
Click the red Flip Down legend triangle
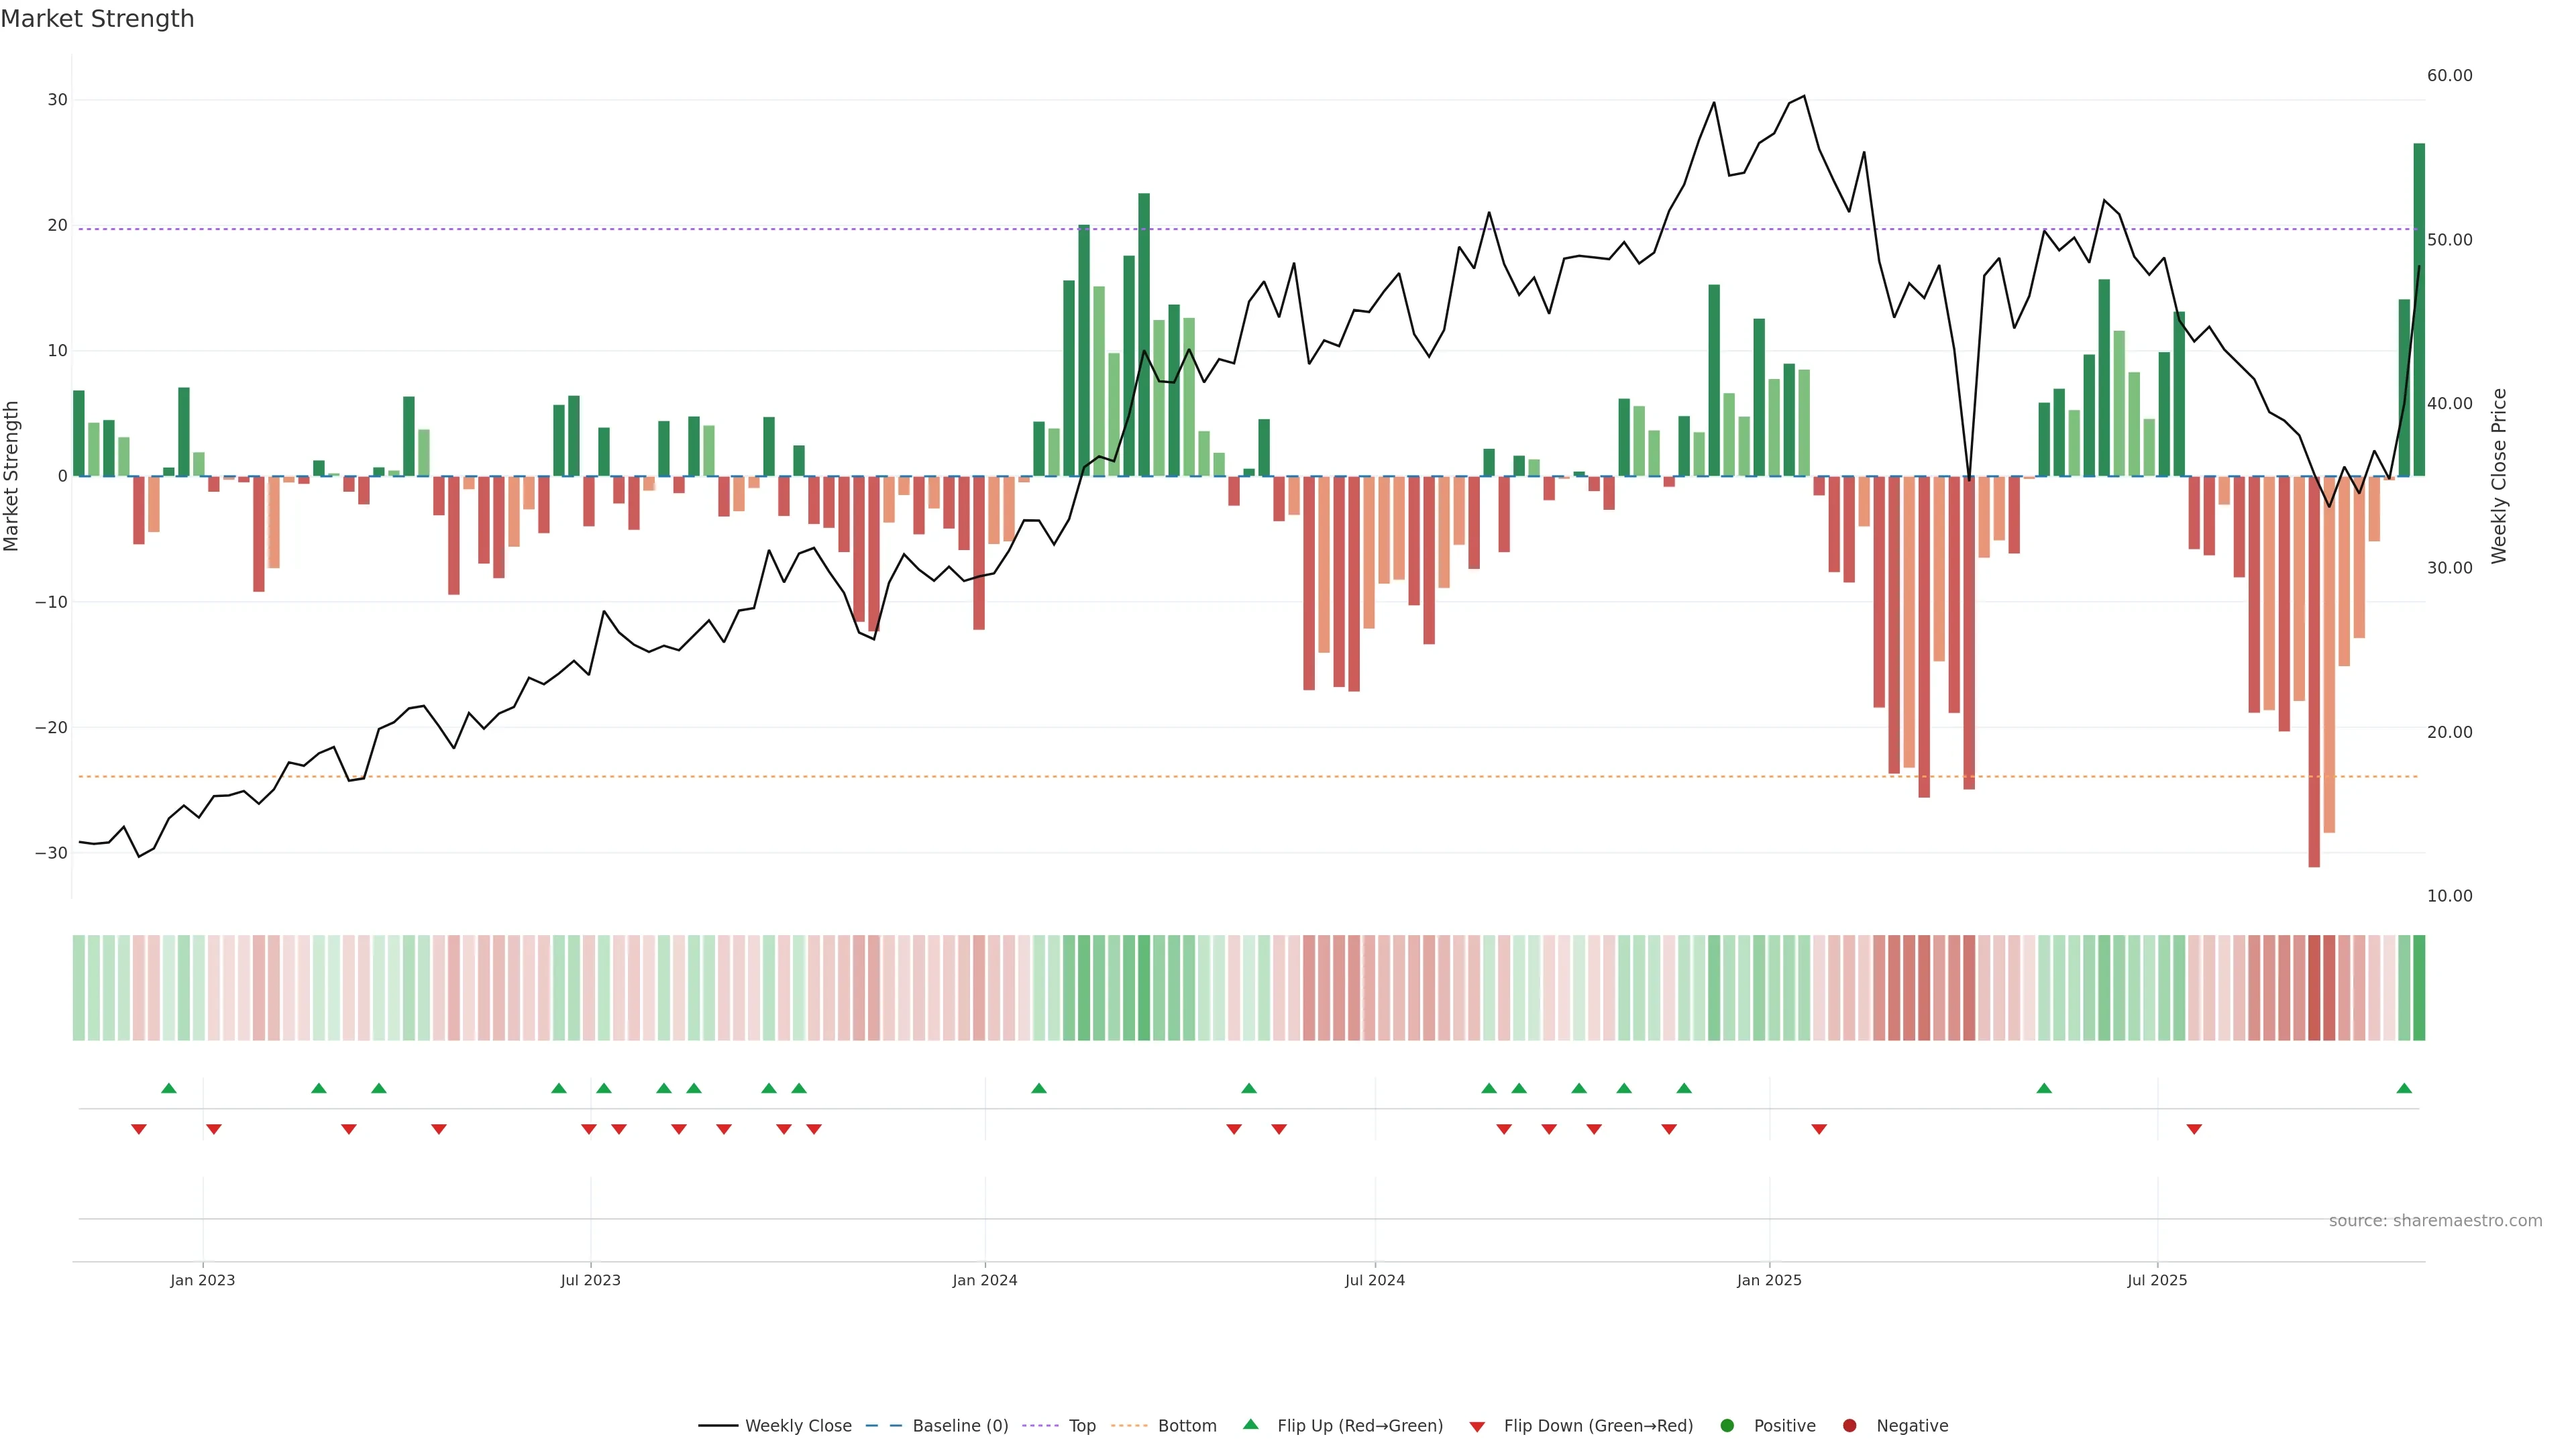(1477, 1427)
